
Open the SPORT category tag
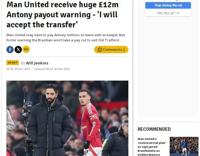click(x=13, y=63)
